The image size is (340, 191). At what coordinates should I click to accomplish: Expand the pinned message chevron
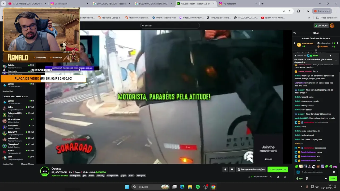click(336, 60)
